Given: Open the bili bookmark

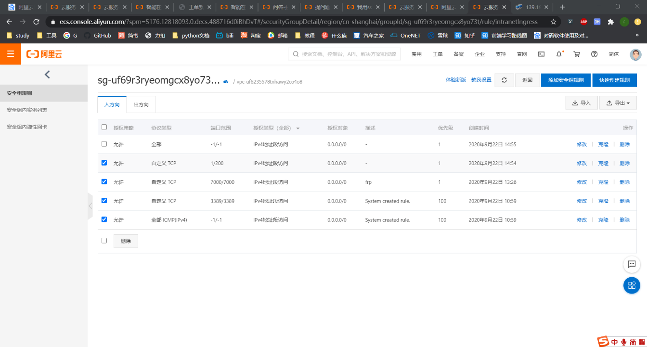Looking at the screenshot, I should (x=224, y=36).
